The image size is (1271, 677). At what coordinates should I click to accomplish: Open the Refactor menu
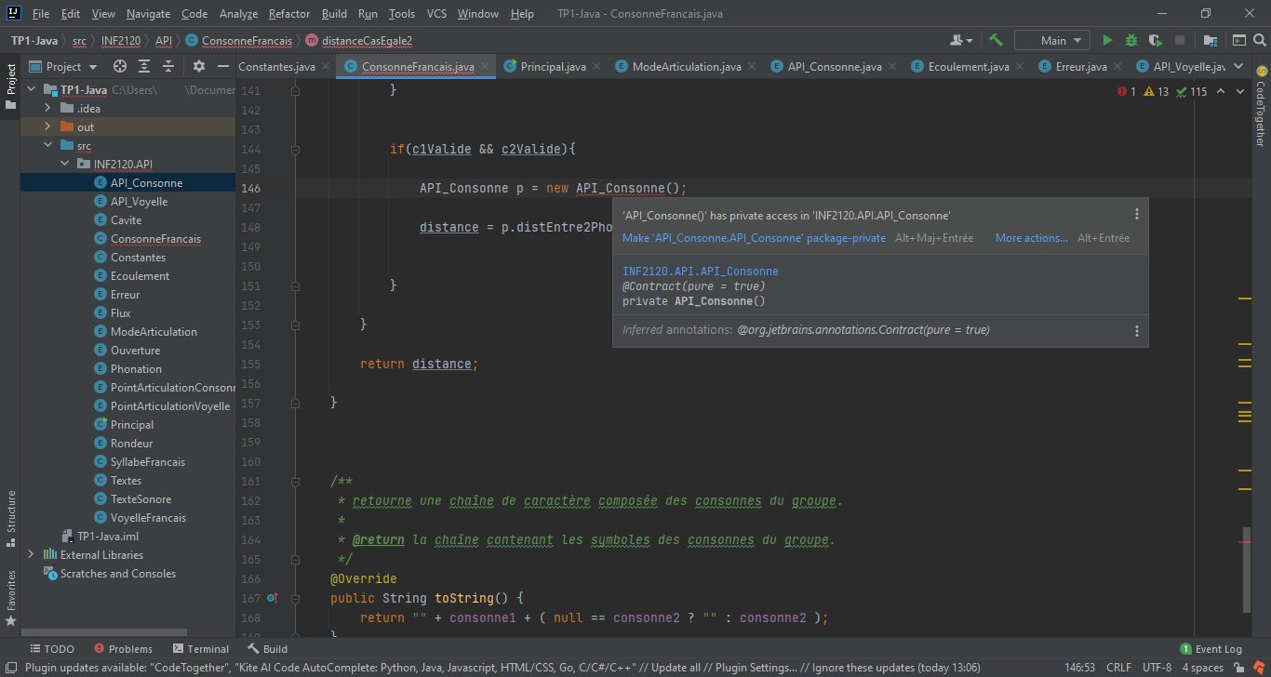coord(289,14)
